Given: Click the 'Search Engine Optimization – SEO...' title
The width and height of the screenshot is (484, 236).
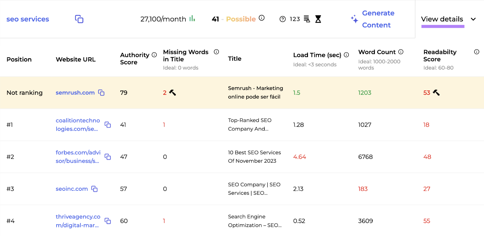Looking at the screenshot, I should pyautogui.click(x=255, y=221).
